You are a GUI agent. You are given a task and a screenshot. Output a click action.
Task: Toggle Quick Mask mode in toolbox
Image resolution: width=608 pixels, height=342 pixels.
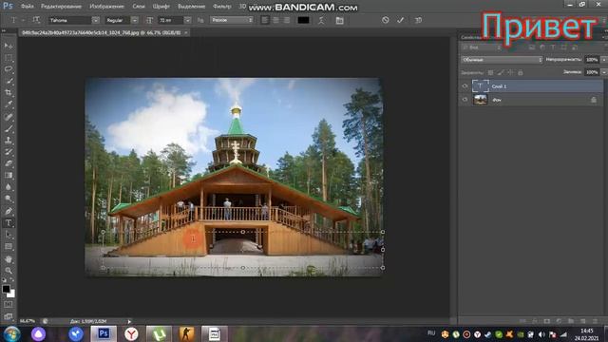click(9, 305)
